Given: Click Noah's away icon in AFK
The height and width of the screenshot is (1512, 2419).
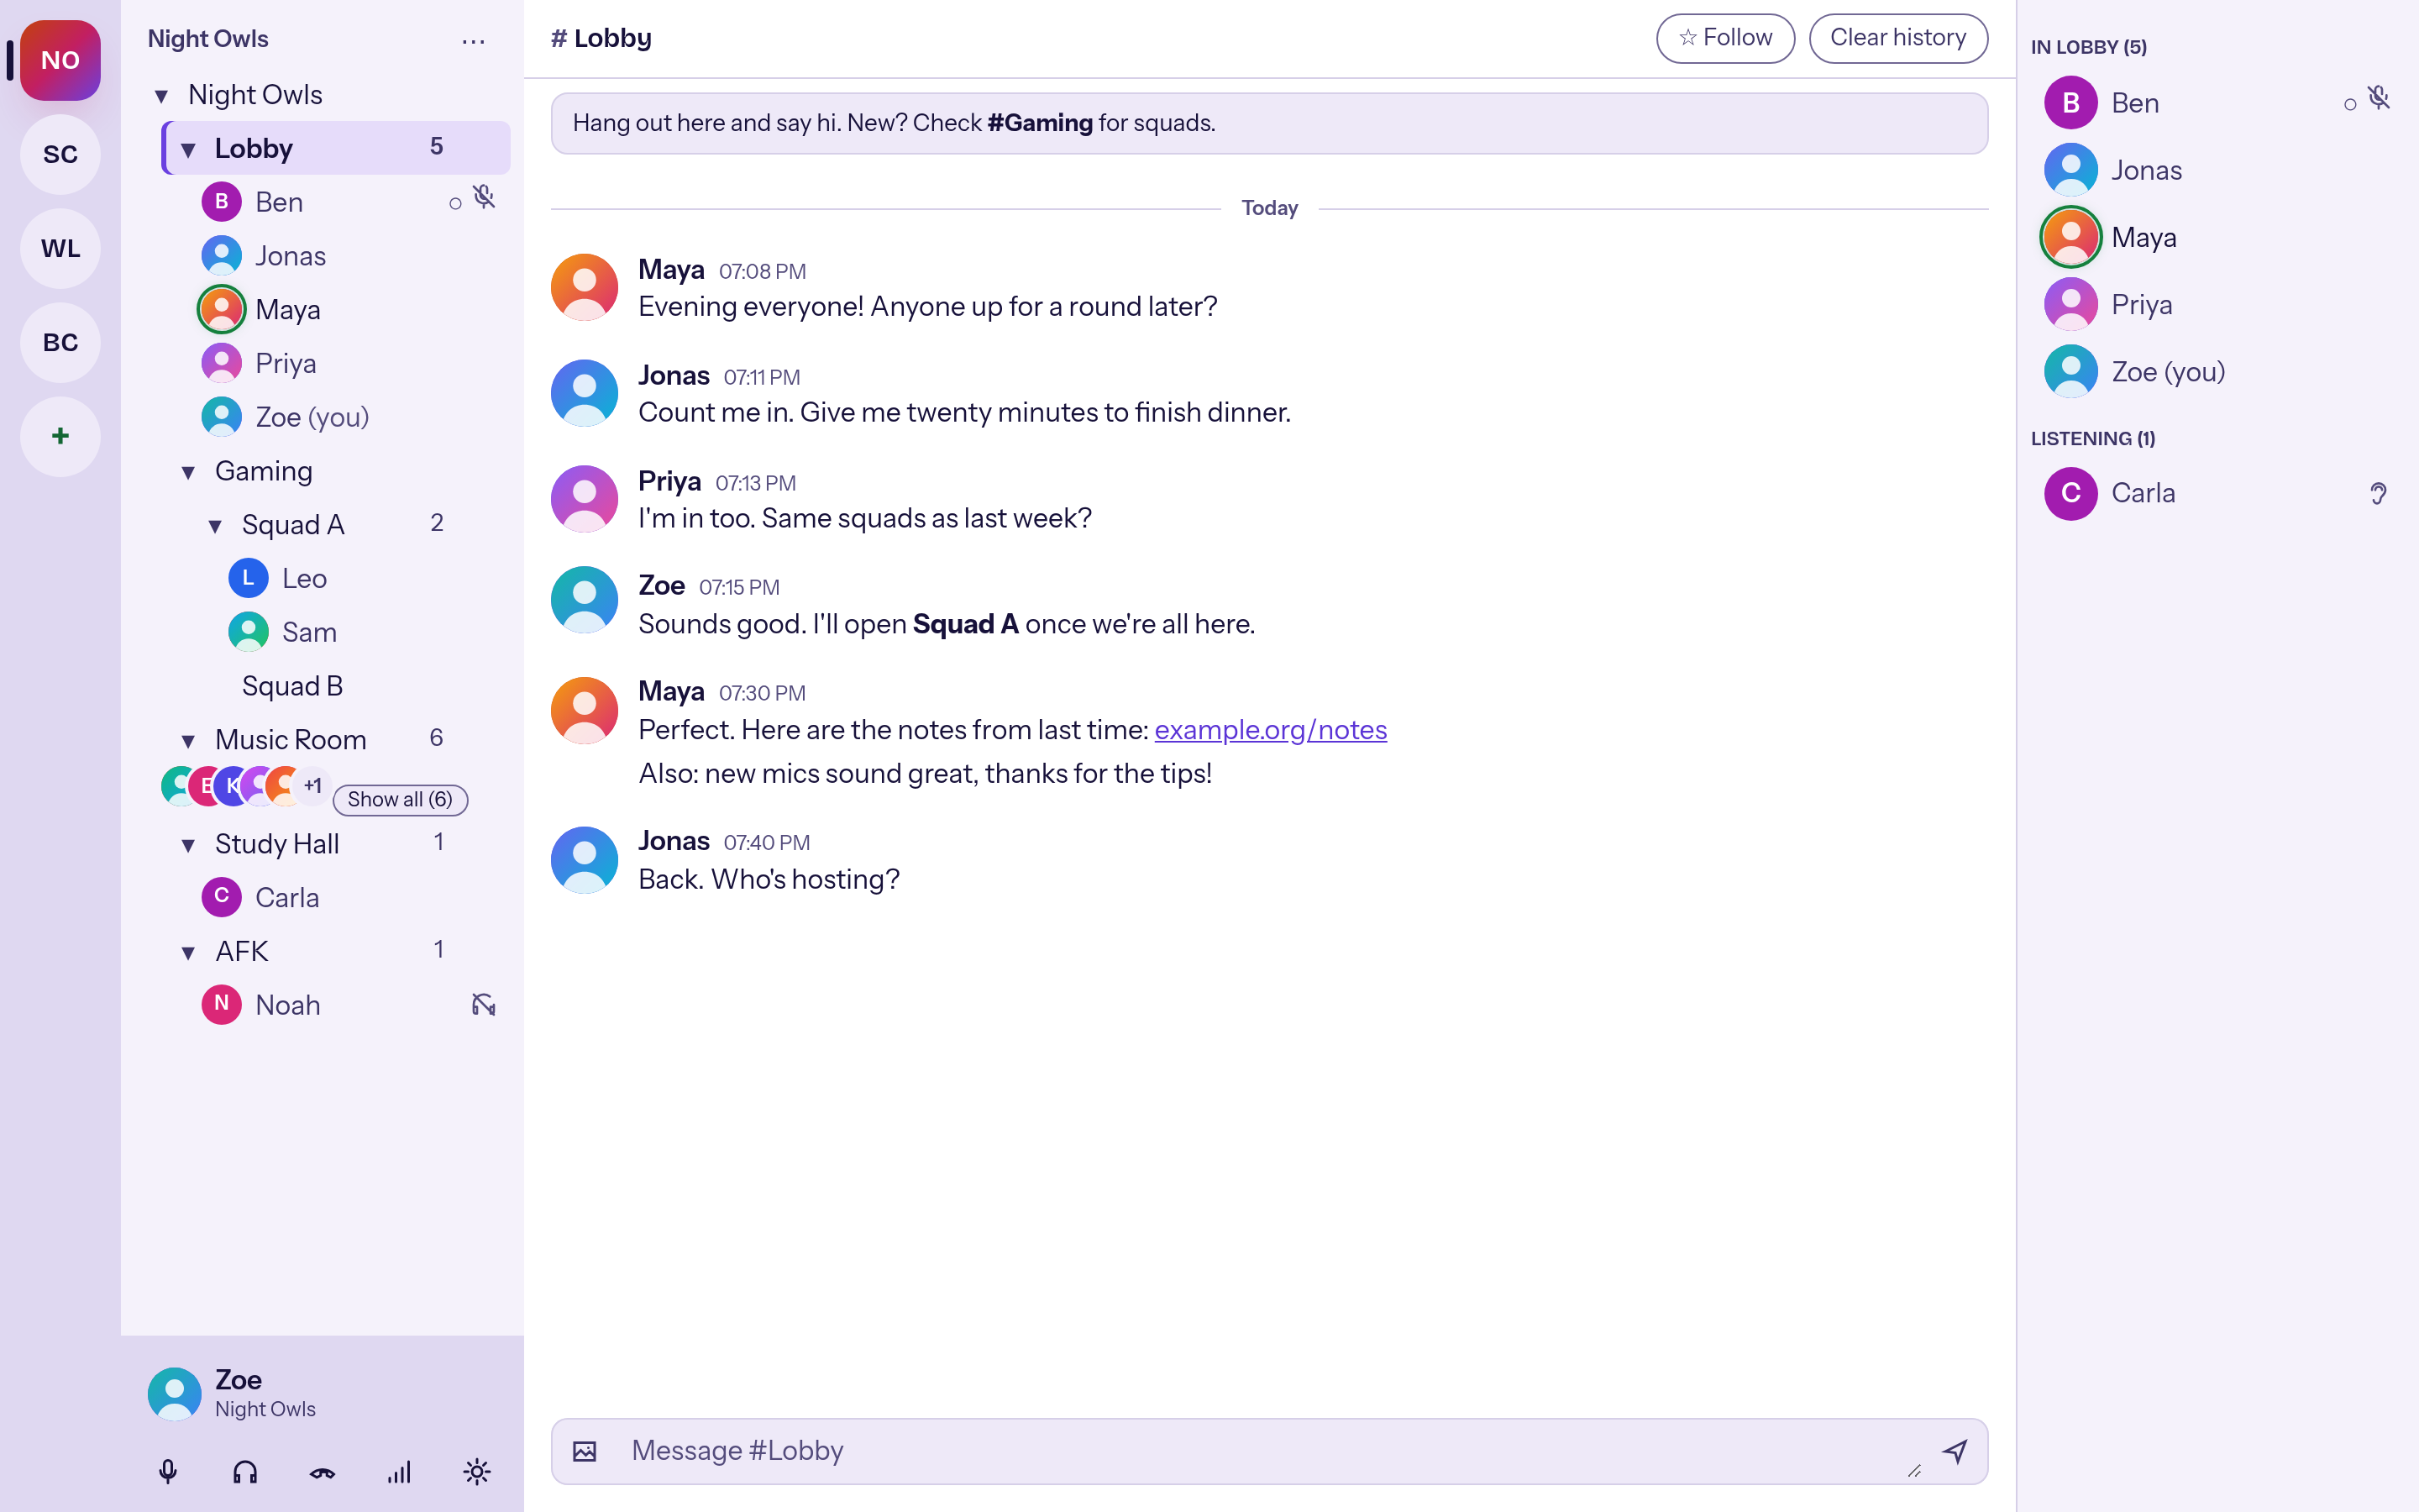Looking at the screenshot, I should (484, 1005).
